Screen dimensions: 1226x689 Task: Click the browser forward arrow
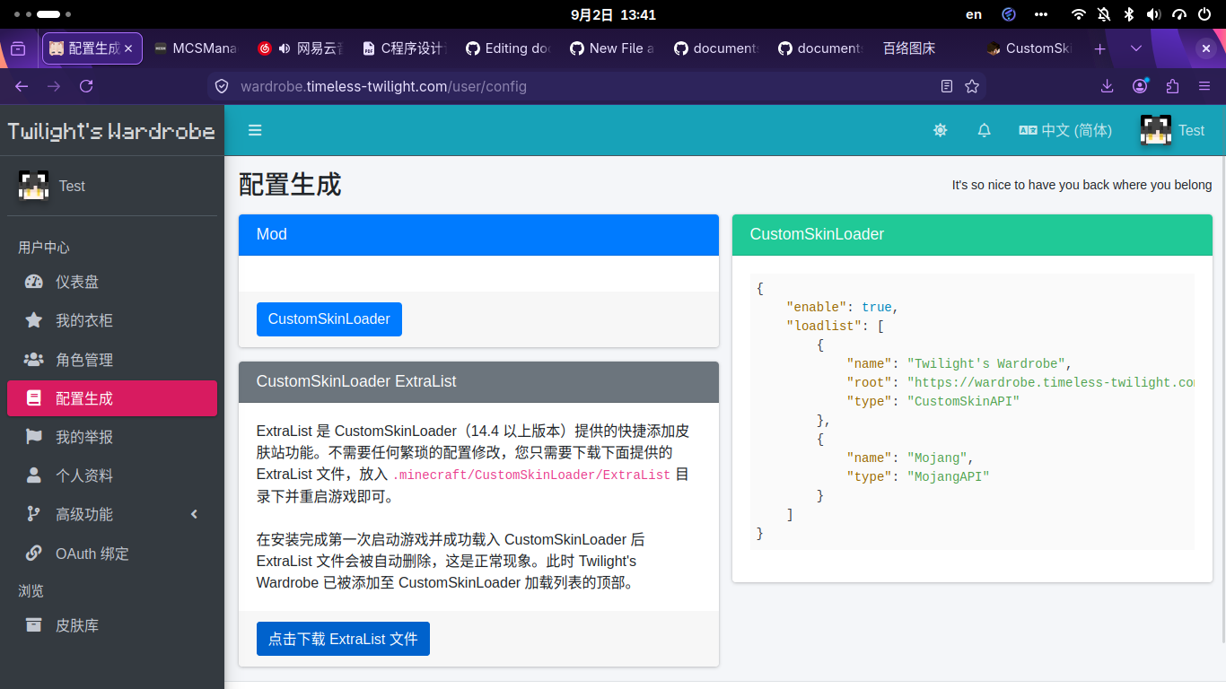(54, 86)
